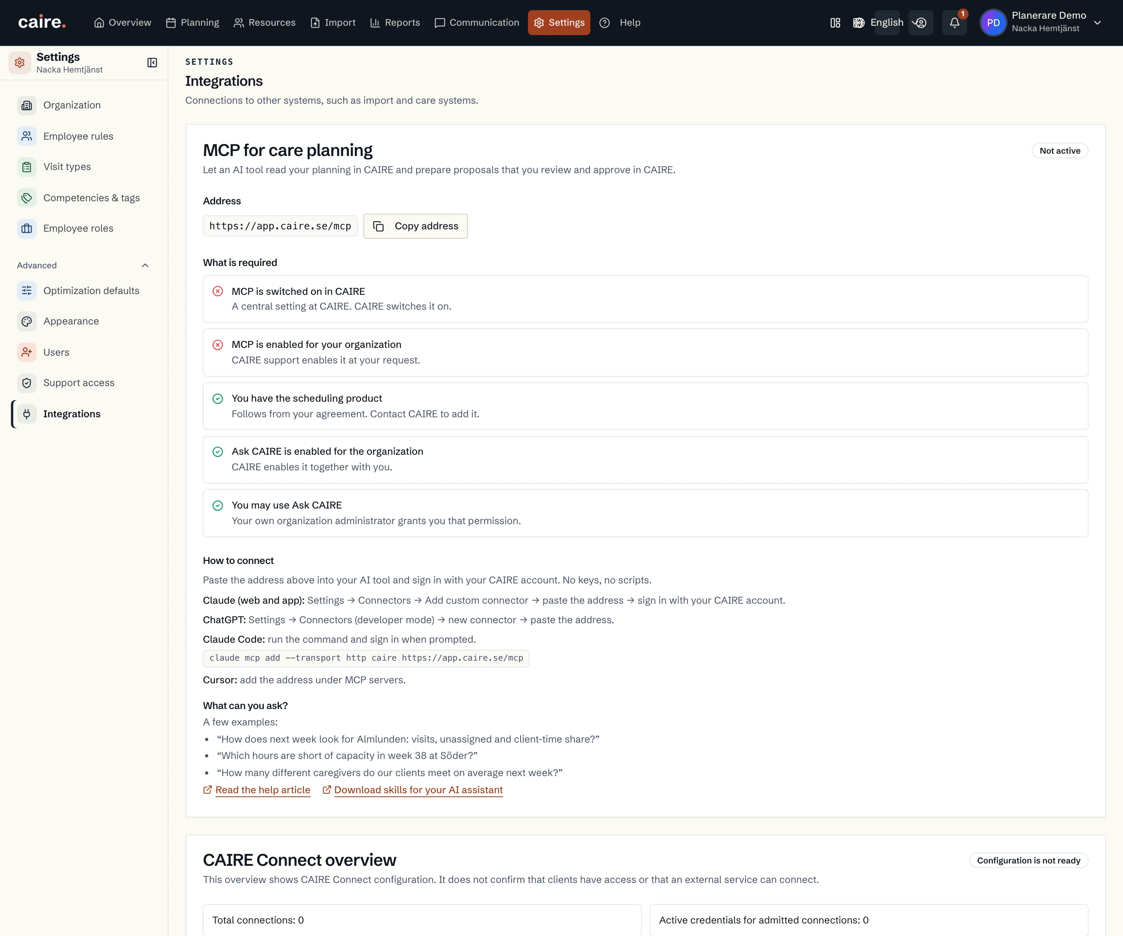Screen dimensions: 1123x936
Task: Click the Employee rules people icon
Action: (27, 136)
